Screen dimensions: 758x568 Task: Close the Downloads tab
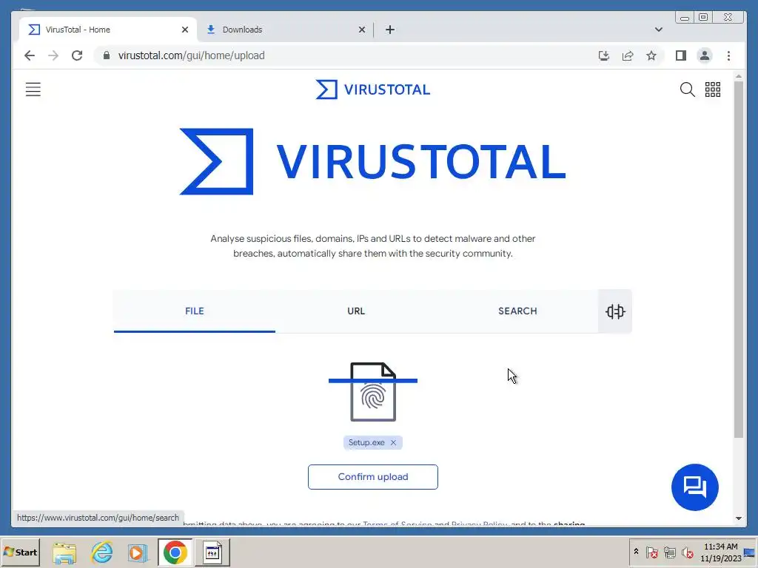[x=361, y=30]
